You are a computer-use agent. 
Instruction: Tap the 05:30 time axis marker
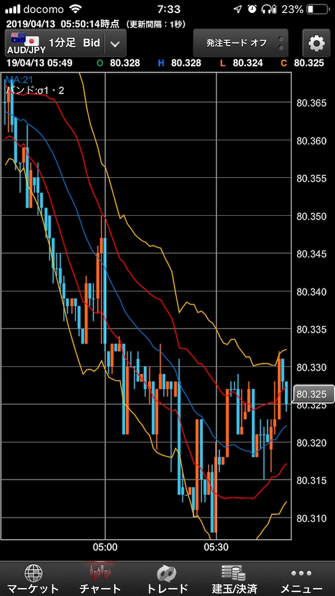point(216,547)
